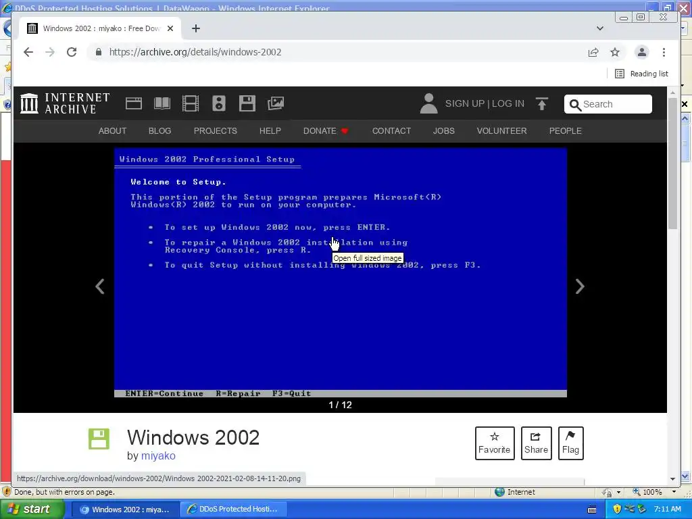Open the Images icon
This screenshot has height=519, width=692.
point(276,103)
